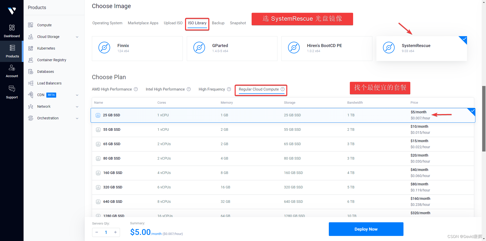Screen dimensions: 486x241
Task: Open the Load Balancers menu link
Action: (x=49, y=83)
